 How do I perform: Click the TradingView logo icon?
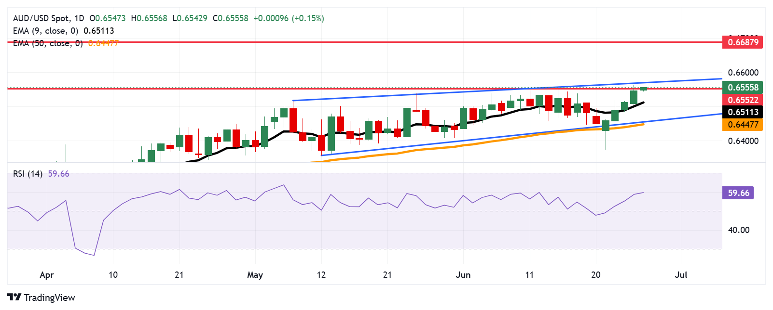pyautogui.click(x=14, y=297)
